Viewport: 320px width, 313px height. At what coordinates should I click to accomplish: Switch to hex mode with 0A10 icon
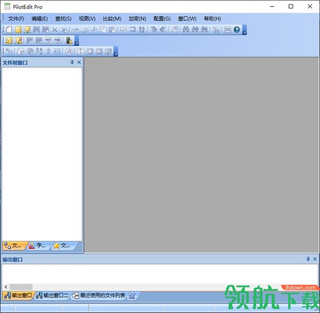pyautogui.click(x=142, y=30)
